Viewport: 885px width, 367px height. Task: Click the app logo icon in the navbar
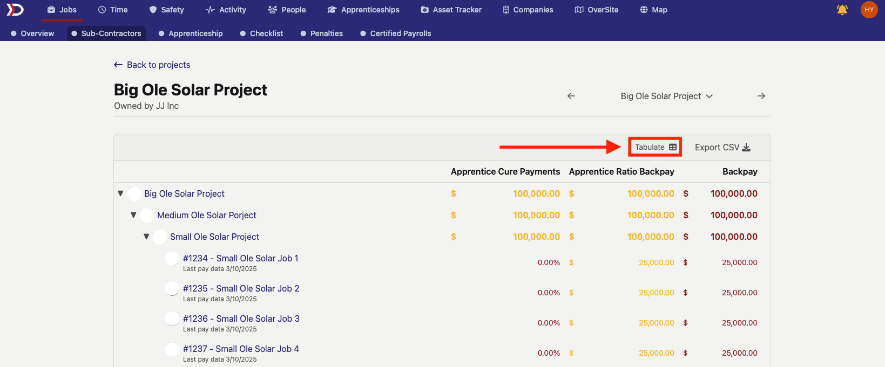(x=15, y=10)
